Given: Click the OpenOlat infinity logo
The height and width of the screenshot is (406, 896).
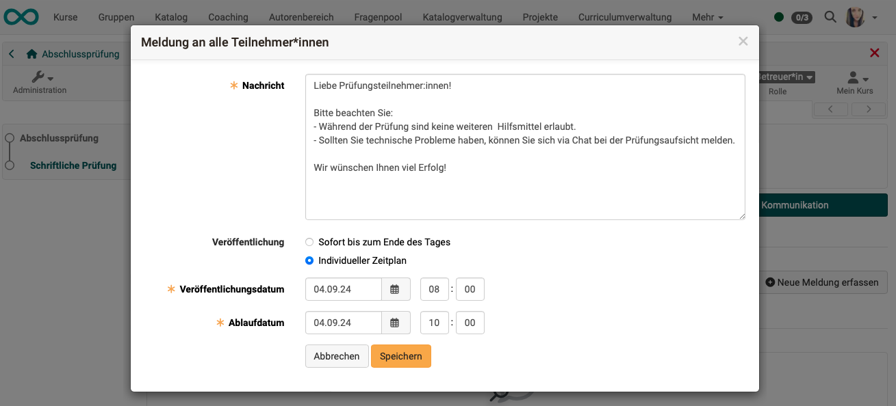Looking at the screenshot, I should [21, 17].
